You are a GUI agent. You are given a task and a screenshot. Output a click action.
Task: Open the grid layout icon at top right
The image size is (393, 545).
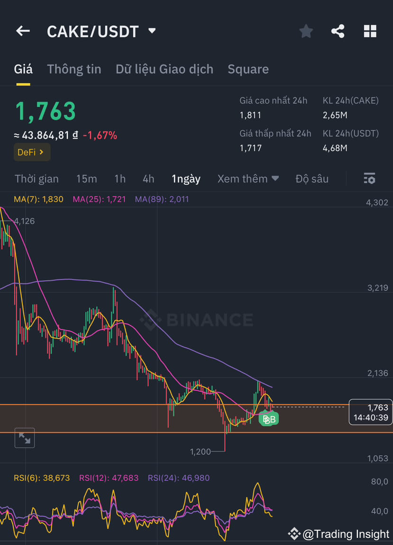coord(370,31)
